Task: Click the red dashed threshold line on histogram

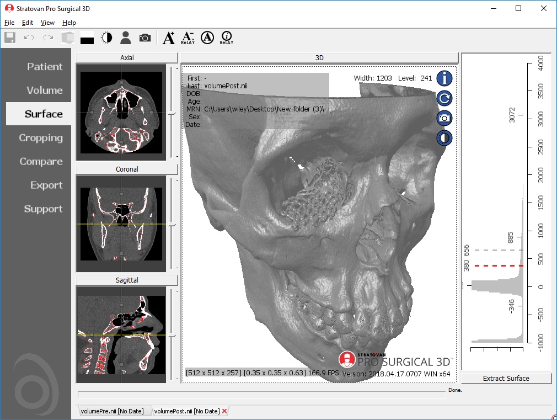Action: pos(496,265)
